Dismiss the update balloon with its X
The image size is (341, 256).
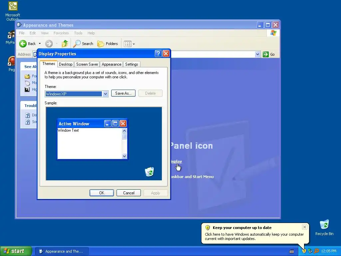coord(304,227)
